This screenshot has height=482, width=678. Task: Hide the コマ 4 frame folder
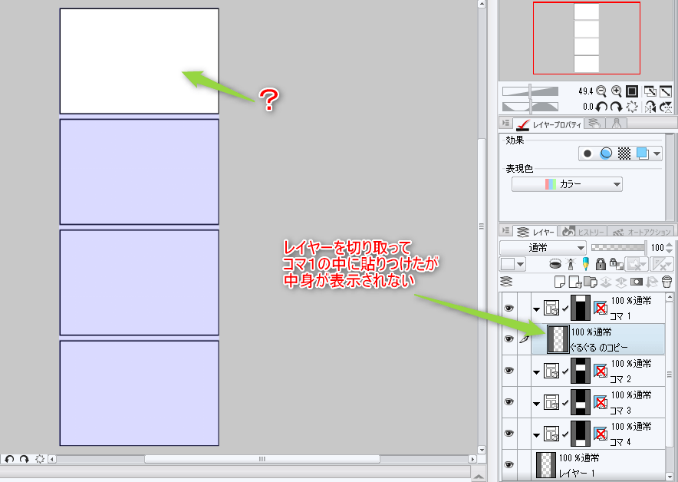(x=509, y=434)
